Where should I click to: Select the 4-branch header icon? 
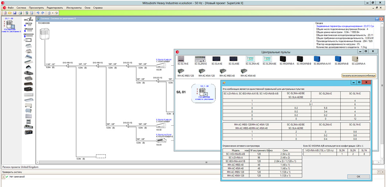(x=28, y=24)
